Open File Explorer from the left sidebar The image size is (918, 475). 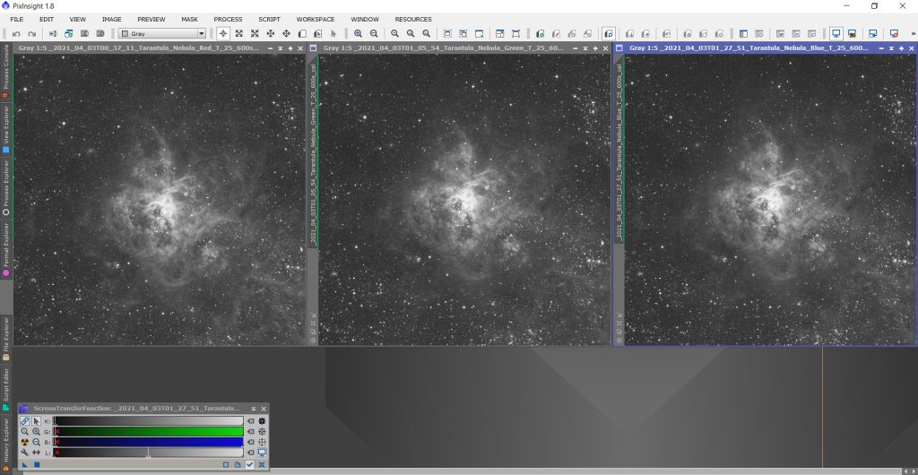pyautogui.click(x=5, y=336)
